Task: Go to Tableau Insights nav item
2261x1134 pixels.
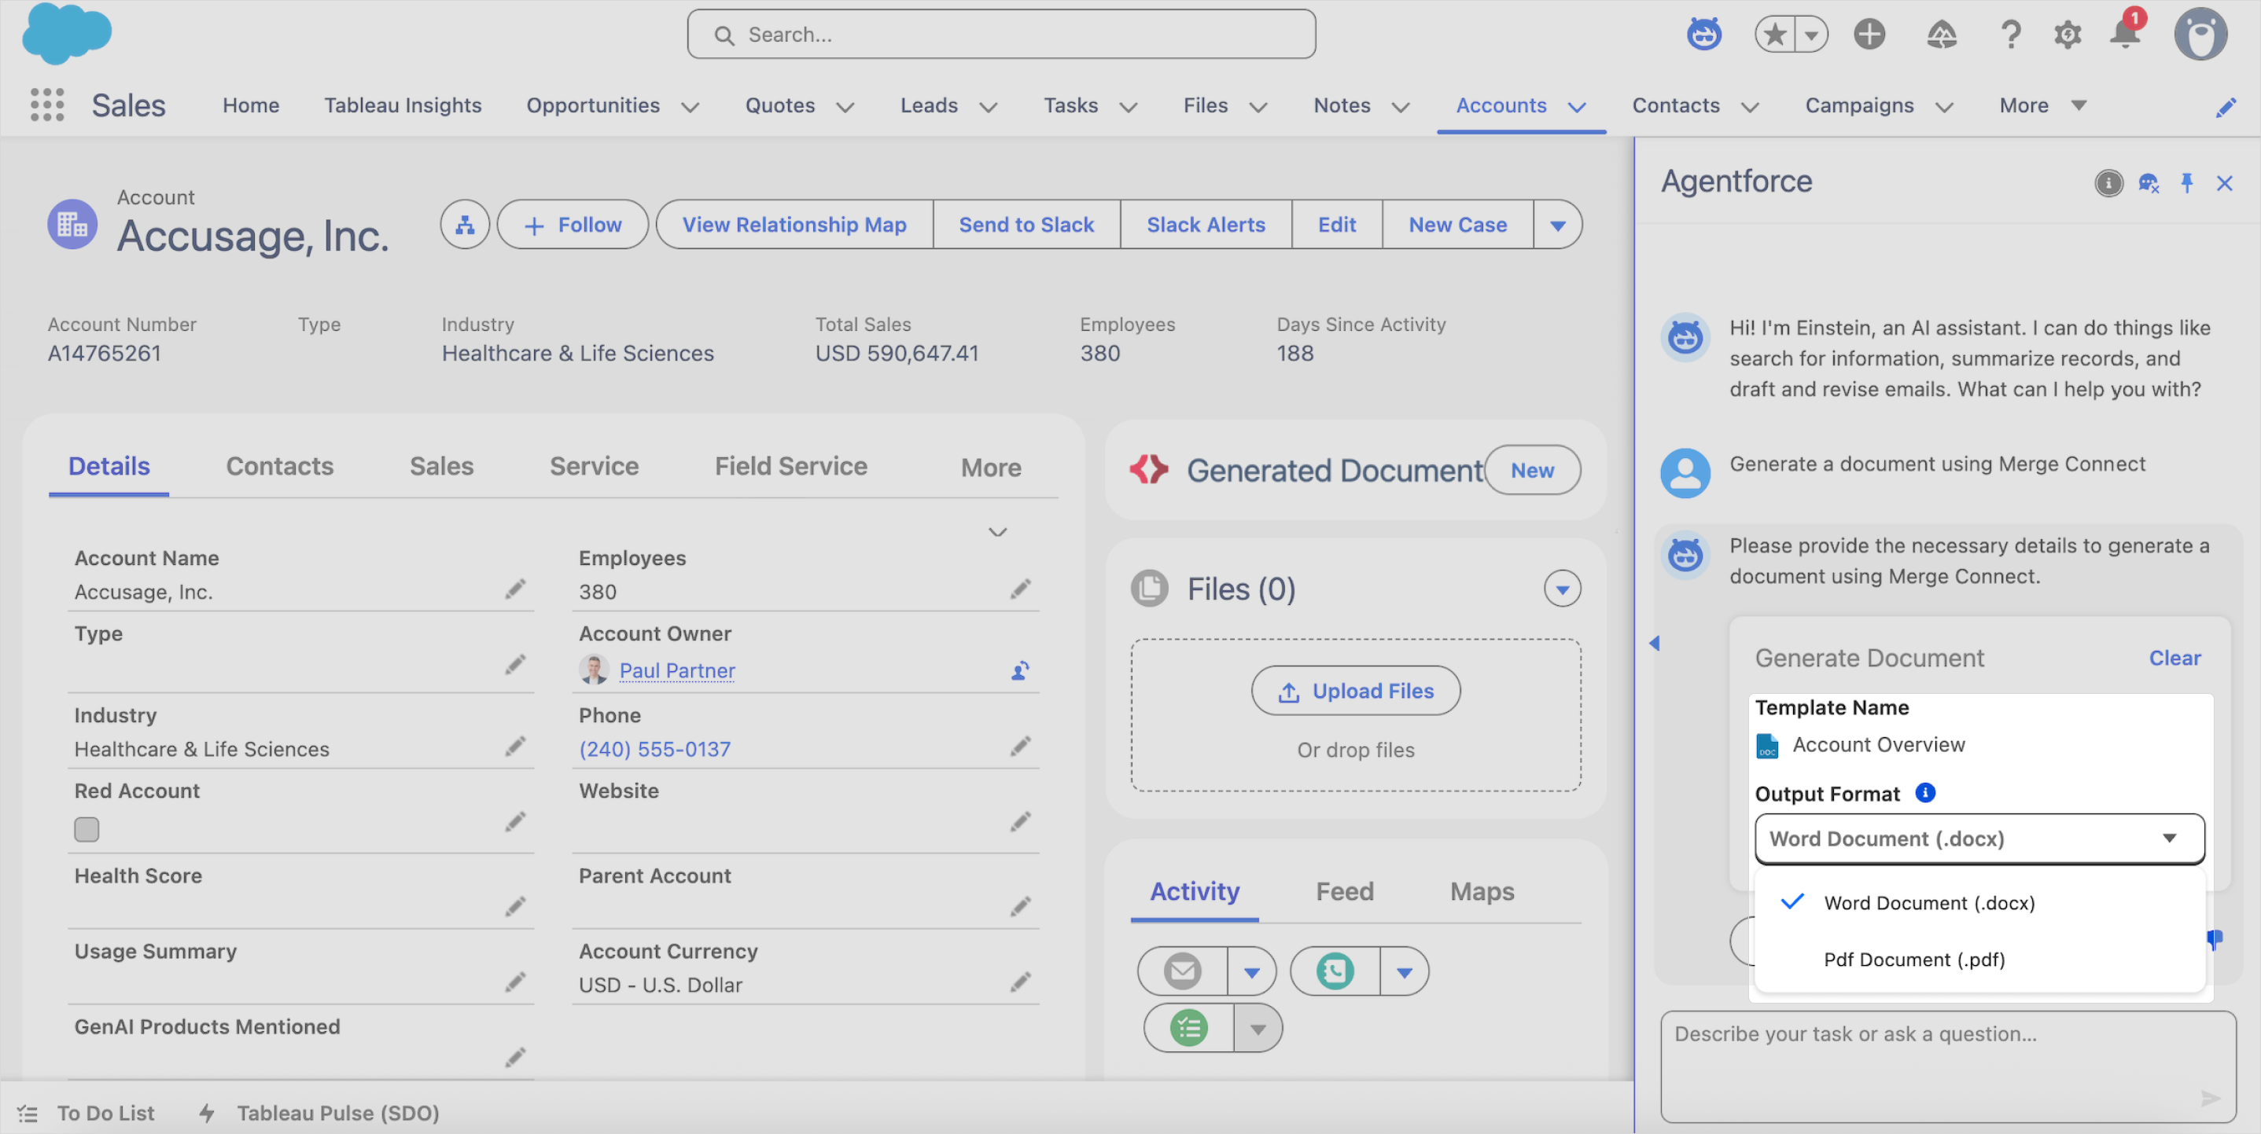Action: (403, 105)
